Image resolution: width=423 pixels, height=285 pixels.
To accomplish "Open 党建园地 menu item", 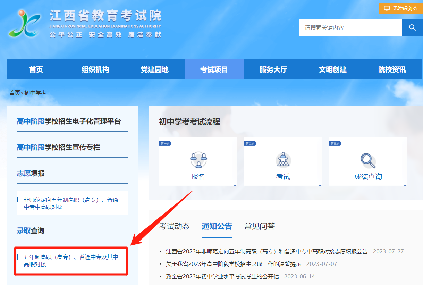I will click(155, 69).
